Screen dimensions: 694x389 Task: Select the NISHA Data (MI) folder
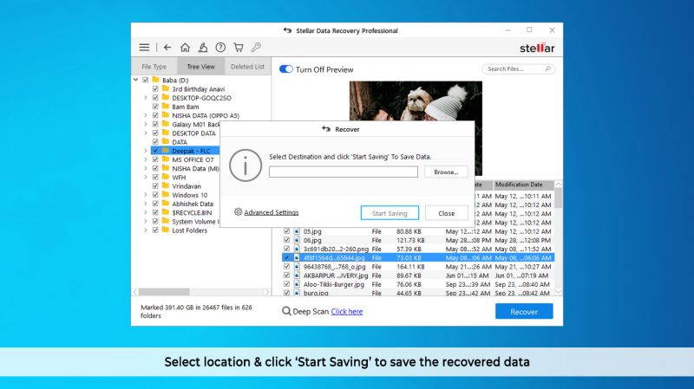point(195,168)
